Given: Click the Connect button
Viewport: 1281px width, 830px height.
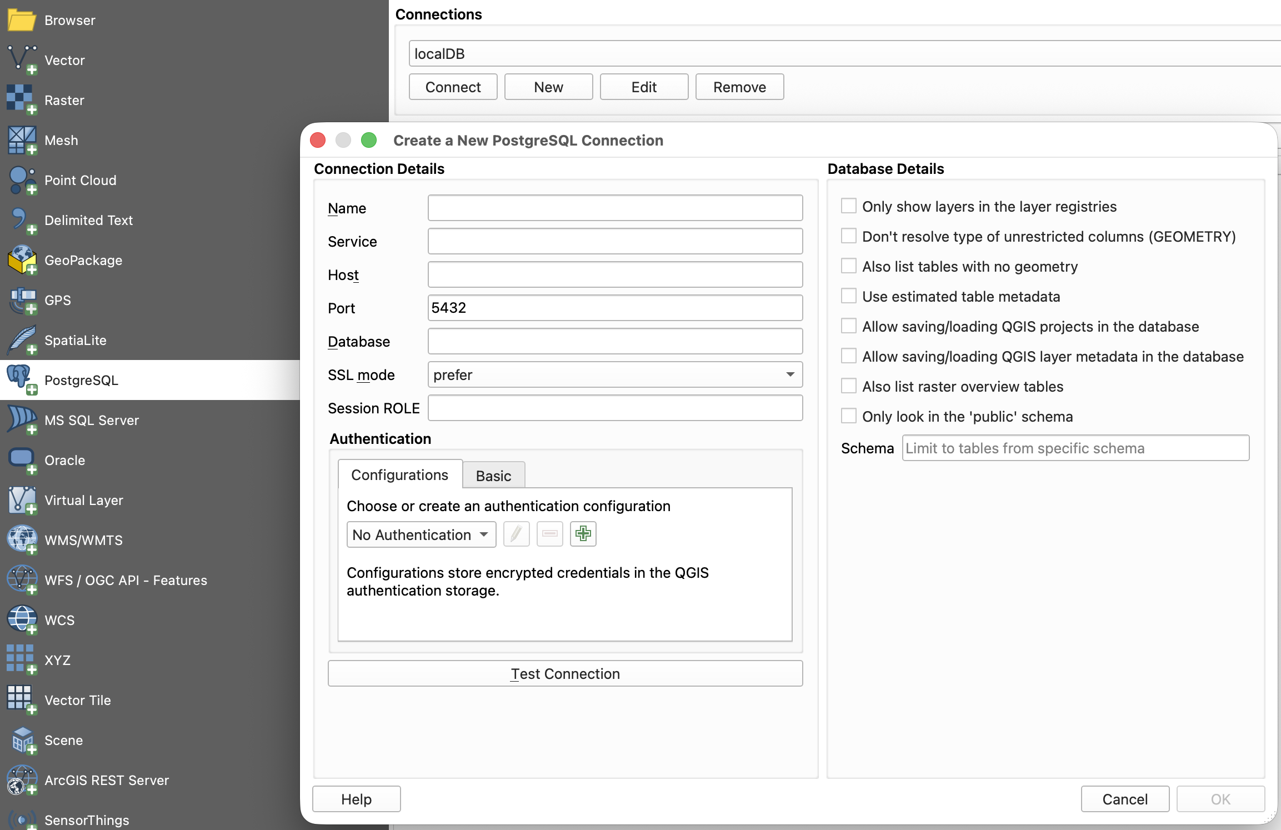Looking at the screenshot, I should pyautogui.click(x=453, y=87).
